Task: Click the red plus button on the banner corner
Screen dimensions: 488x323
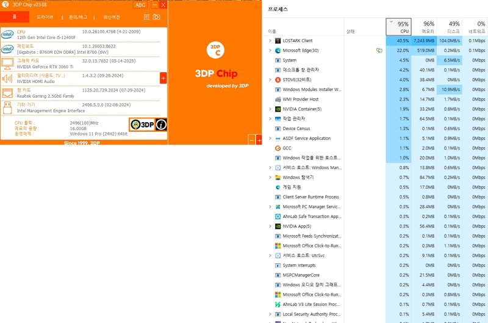Action: pos(259,140)
